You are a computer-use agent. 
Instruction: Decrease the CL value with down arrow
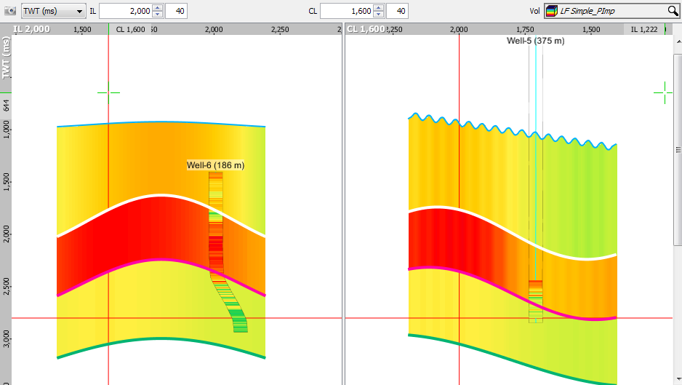pyautogui.click(x=379, y=15)
